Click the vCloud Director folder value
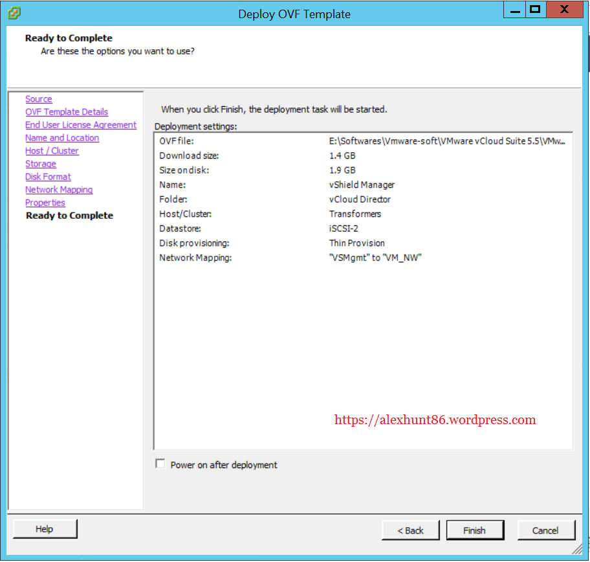The height and width of the screenshot is (562, 590). tap(360, 199)
